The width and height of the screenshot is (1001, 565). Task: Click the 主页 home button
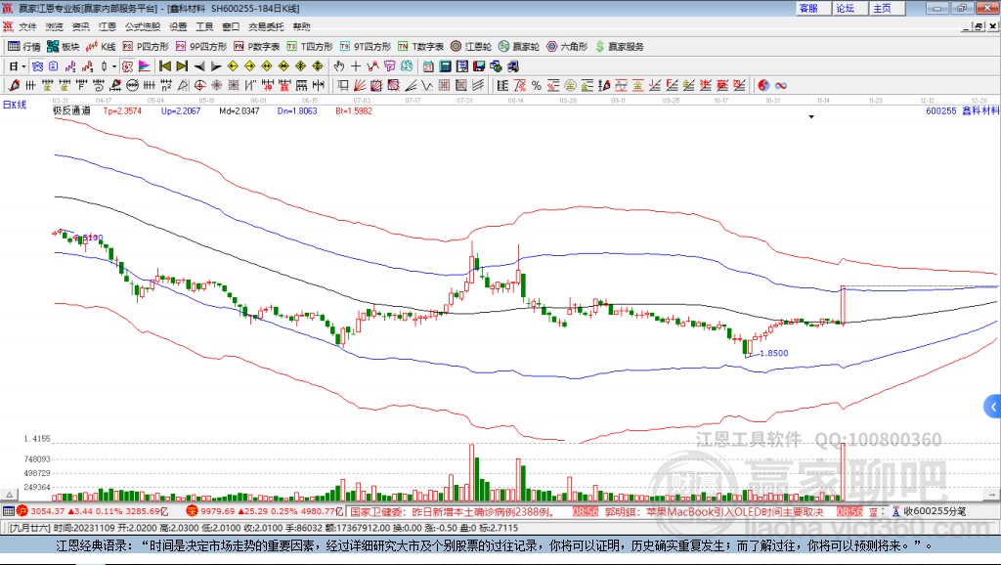coord(887,8)
